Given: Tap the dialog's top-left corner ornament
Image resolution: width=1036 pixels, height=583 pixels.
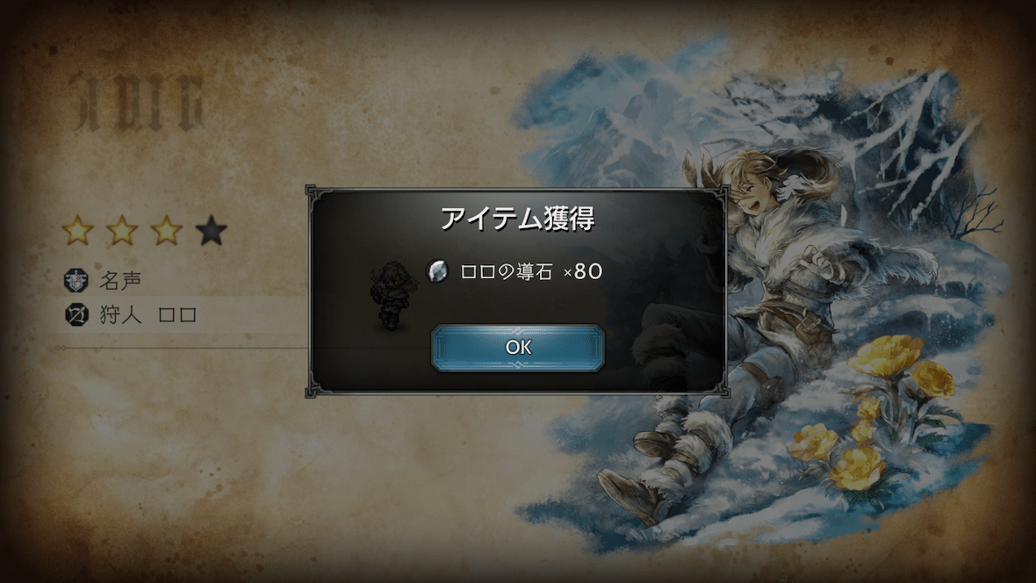Looking at the screenshot, I should (x=312, y=192).
